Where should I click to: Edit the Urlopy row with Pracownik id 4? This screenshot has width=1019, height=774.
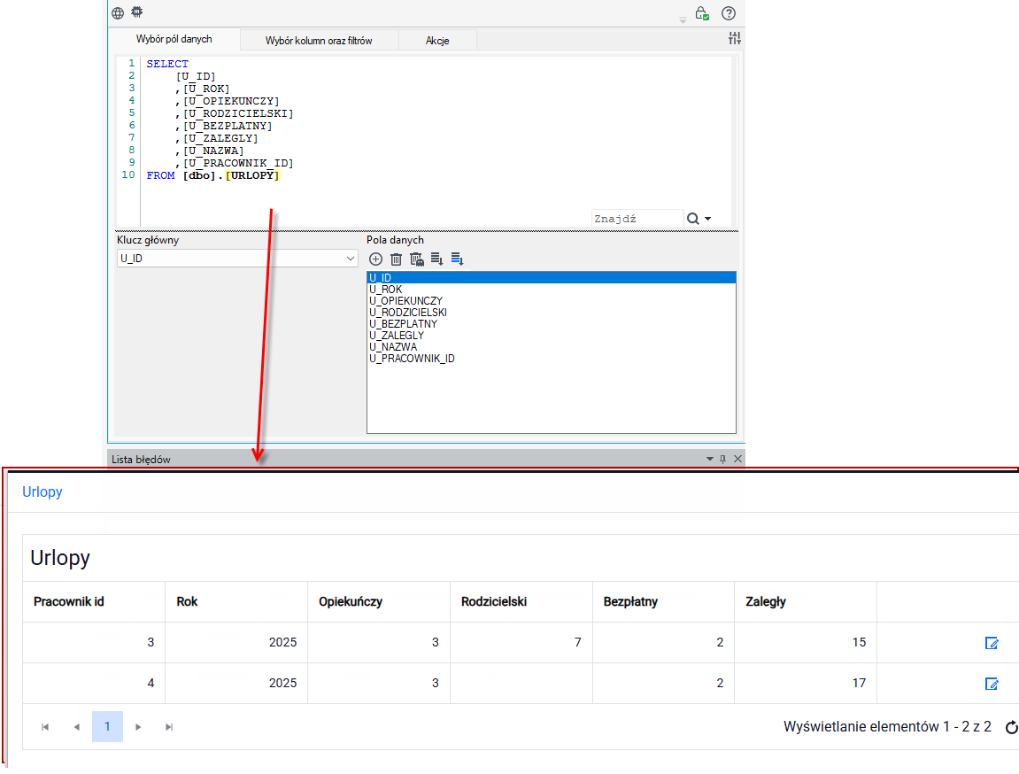tap(992, 684)
